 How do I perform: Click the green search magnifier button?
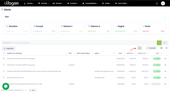click(159, 43)
